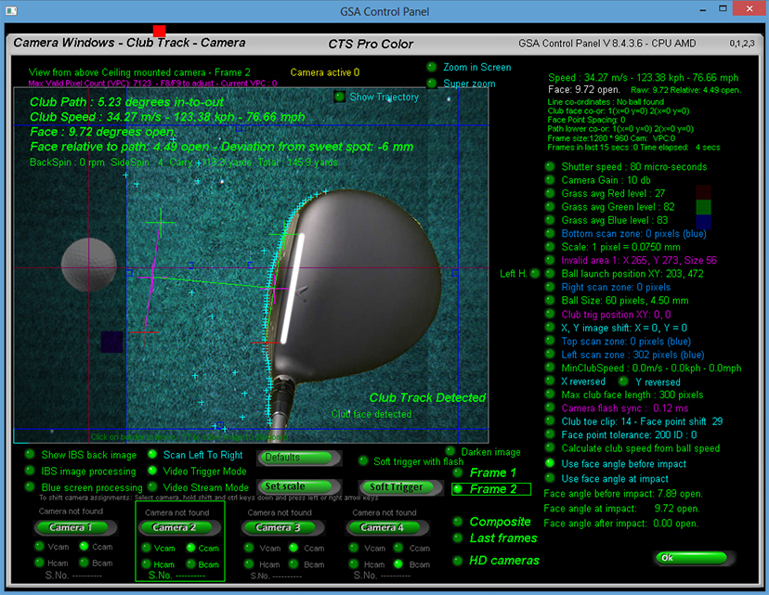Toggle the Zoom in Screen option

tap(432, 67)
